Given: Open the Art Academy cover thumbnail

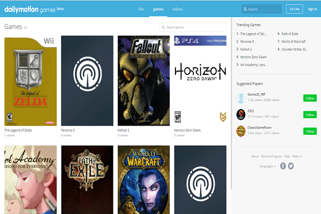Looking at the screenshot, I should coord(30,180).
